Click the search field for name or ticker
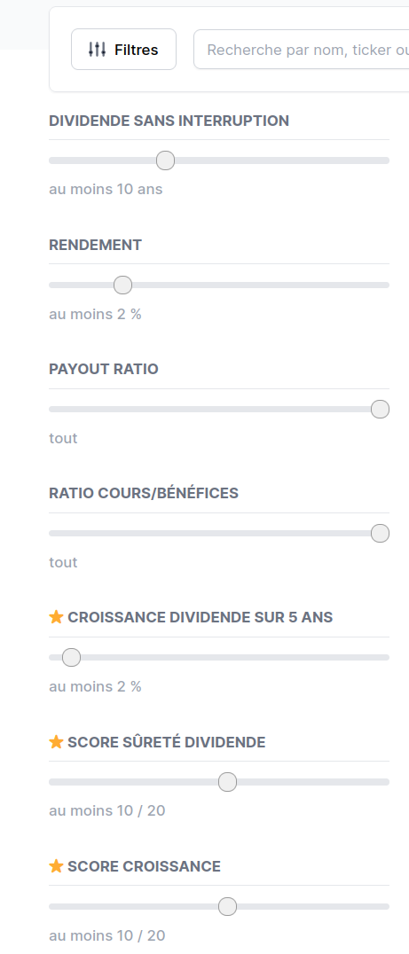Image resolution: width=409 pixels, height=954 pixels. click(x=302, y=50)
